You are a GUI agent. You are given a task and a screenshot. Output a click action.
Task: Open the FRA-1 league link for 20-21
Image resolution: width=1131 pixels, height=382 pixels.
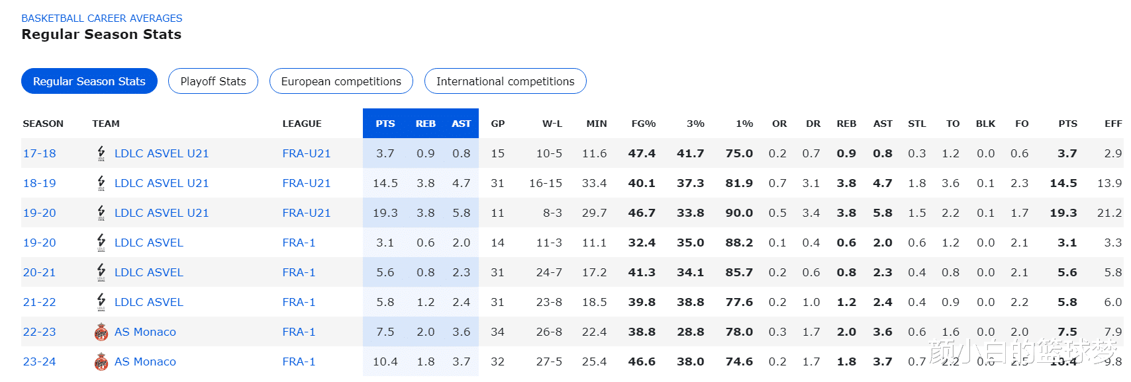[299, 272]
